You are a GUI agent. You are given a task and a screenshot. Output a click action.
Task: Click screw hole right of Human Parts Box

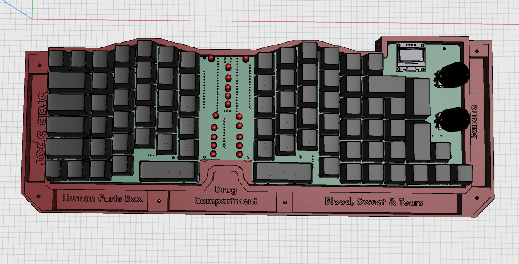[x=159, y=201]
